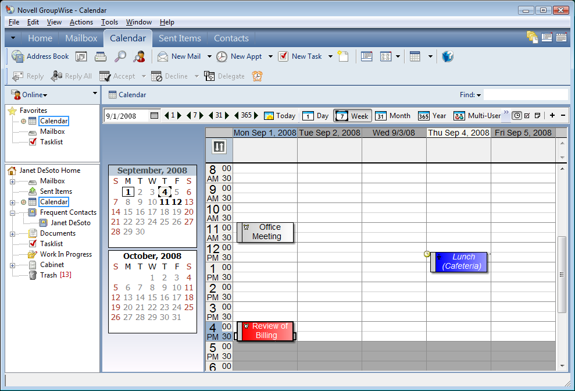The height and width of the screenshot is (391, 575).
Task: Create a New Mail message
Action: 179,56
